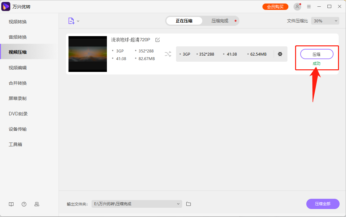Open the output folder path dropdown
Image resolution: width=346 pixels, height=217 pixels.
178,204
